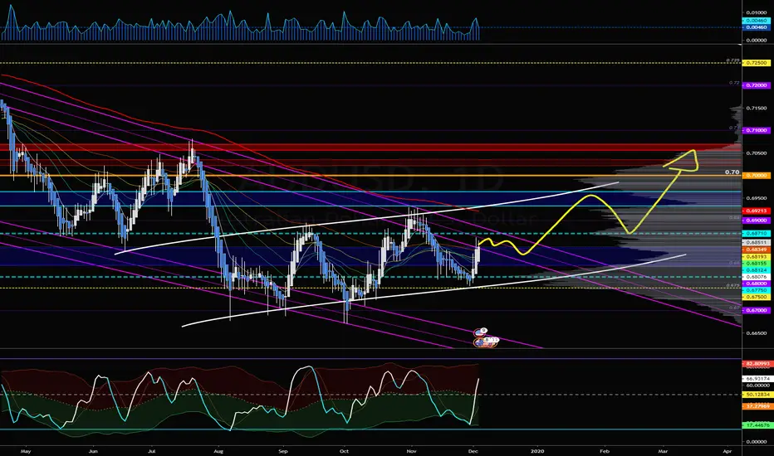Select the Aug marker on the time axis
This screenshot has height=456, width=774.
tap(218, 450)
